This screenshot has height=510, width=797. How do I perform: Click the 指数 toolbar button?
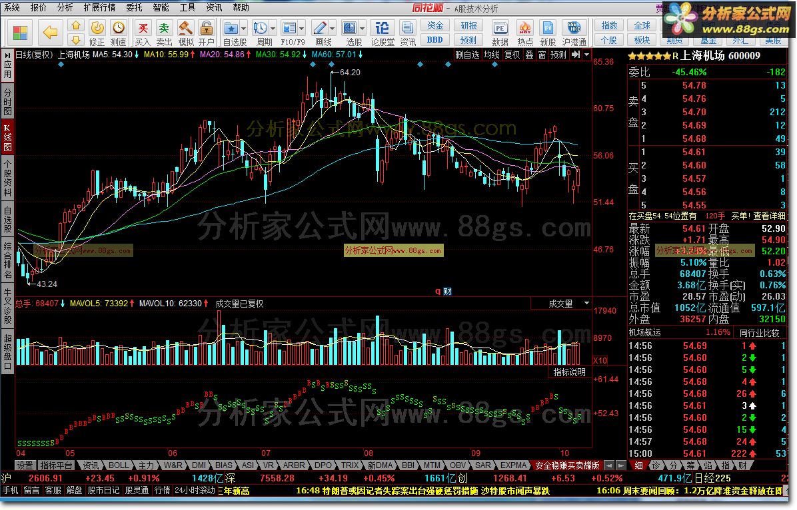609,25
